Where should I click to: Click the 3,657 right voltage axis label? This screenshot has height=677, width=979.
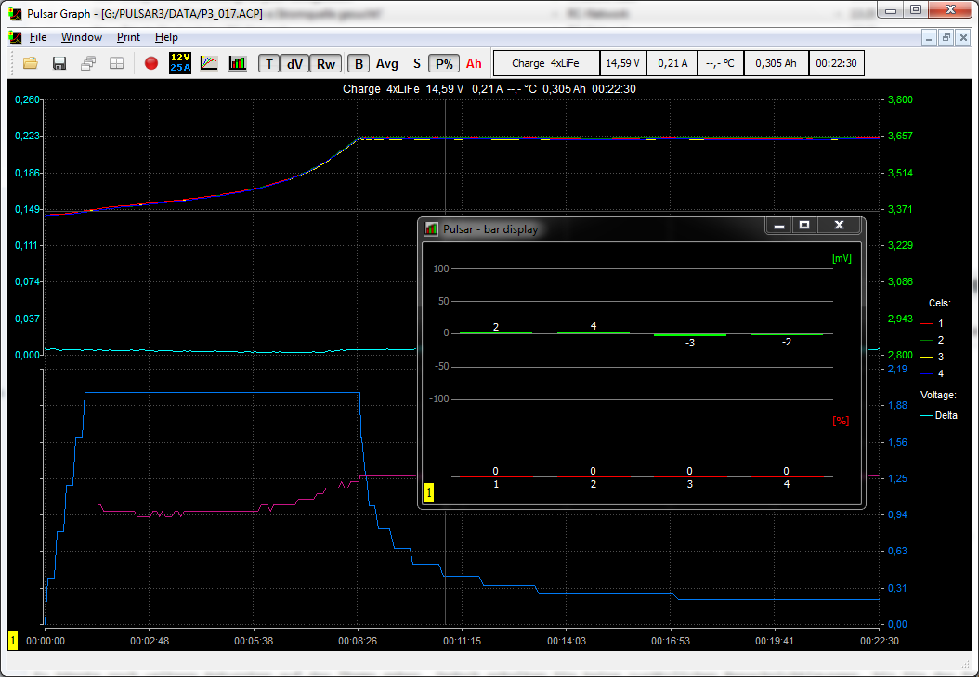(x=900, y=136)
